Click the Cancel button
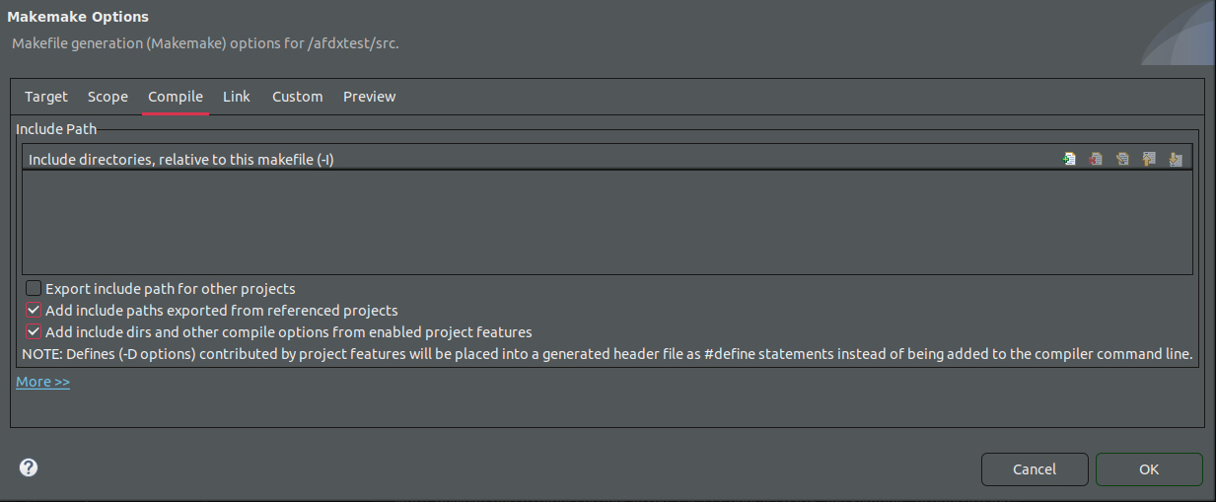 [1035, 469]
